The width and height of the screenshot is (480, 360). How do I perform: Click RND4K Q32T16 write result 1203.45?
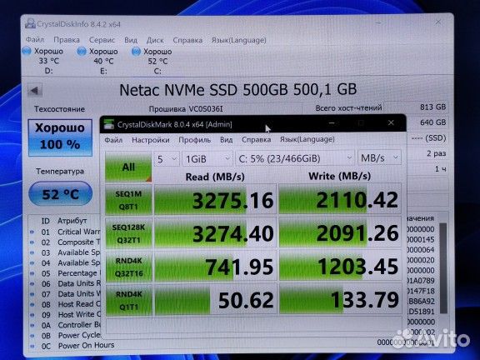click(340, 266)
